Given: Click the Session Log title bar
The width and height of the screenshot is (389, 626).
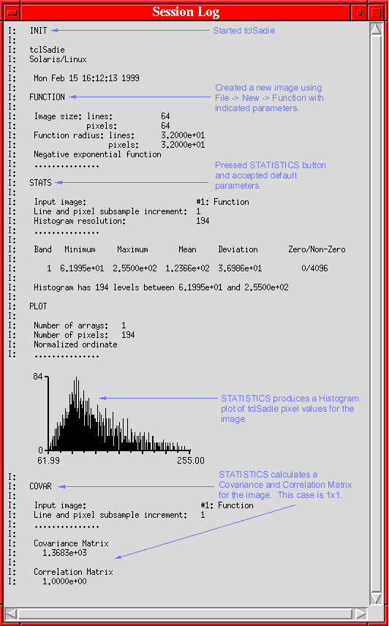Looking at the screenshot, I should click(186, 12).
